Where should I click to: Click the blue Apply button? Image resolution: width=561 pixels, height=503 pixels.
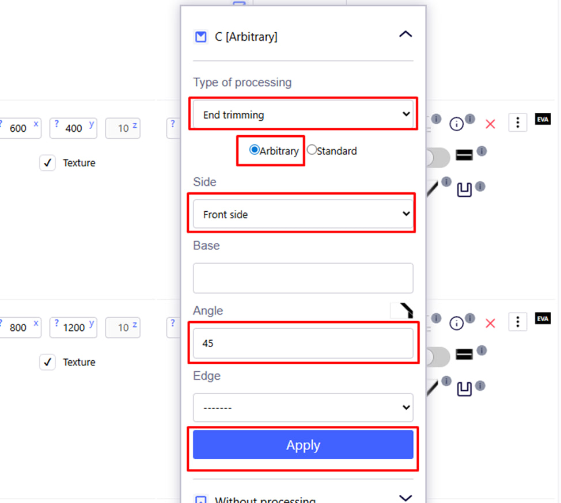click(303, 445)
